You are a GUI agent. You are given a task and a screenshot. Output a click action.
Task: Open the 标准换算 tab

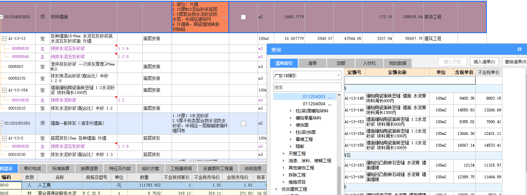click(x=61, y=169)
